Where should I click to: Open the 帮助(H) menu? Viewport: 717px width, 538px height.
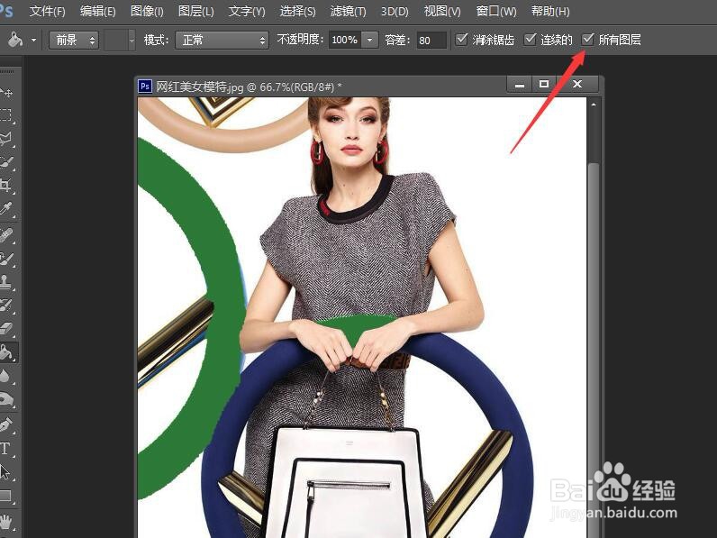click(x=550, y=11)
